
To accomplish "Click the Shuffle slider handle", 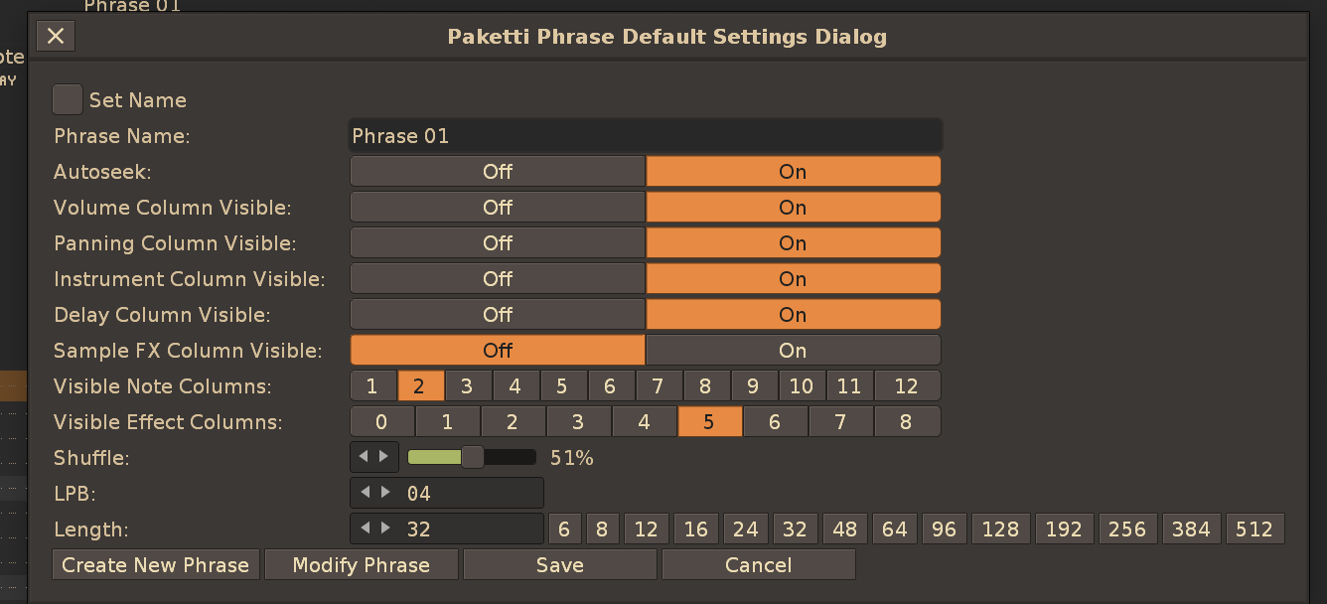I will point(473,457).
